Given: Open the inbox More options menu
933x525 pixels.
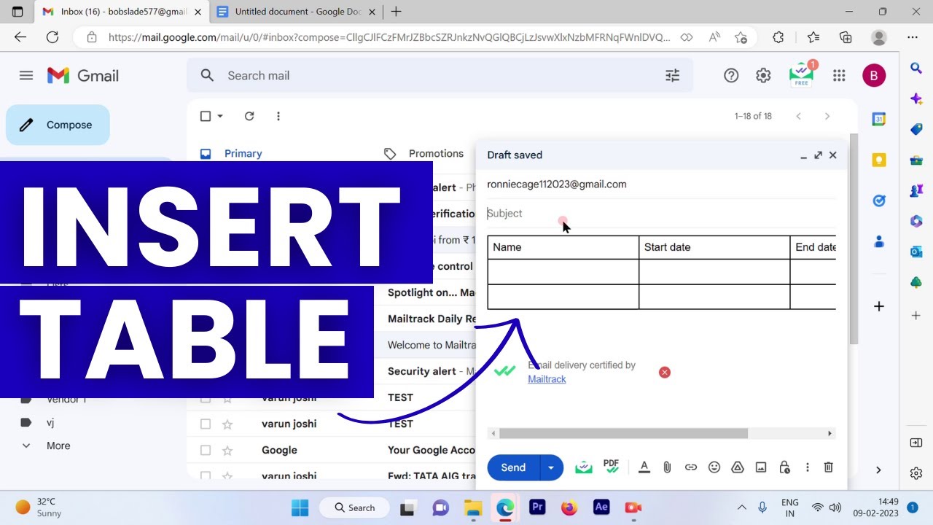Looking at the screenshot, I should [x=278, y=116].
